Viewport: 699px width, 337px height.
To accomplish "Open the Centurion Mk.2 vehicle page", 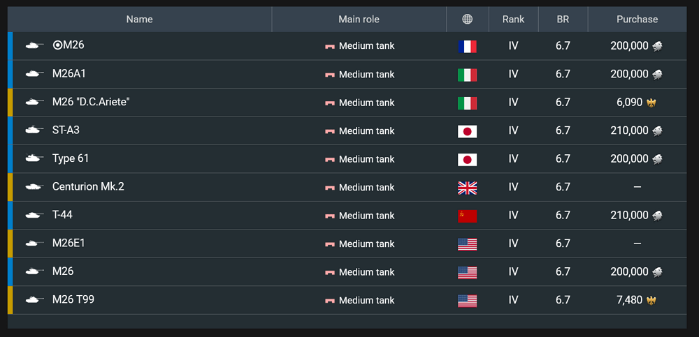I will [x=88, y=186].
